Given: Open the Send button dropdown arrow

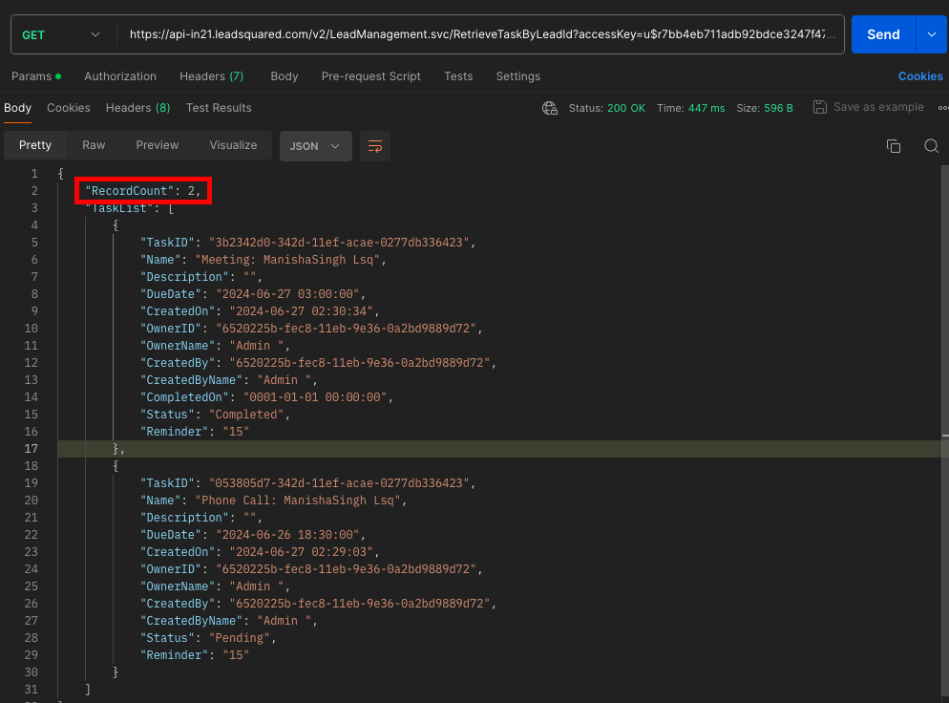Looking at the screenshot, I should 931,34.
